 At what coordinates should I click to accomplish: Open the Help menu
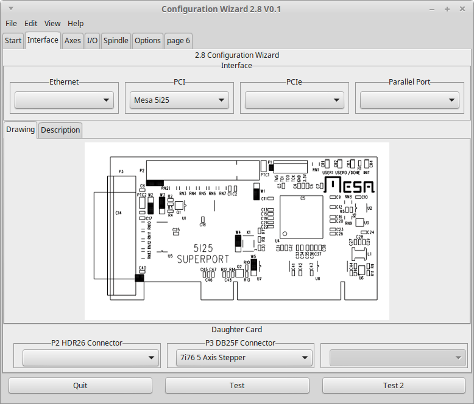coord(76,23)
